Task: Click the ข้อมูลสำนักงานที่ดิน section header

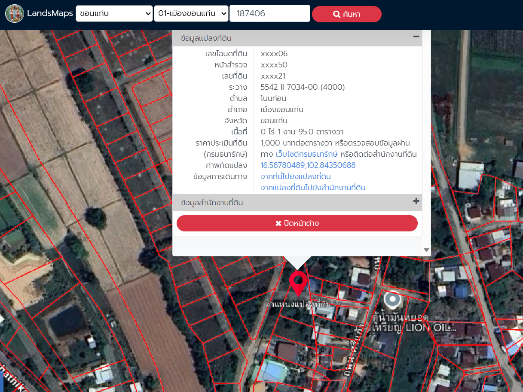Action: tap(212, 203)
